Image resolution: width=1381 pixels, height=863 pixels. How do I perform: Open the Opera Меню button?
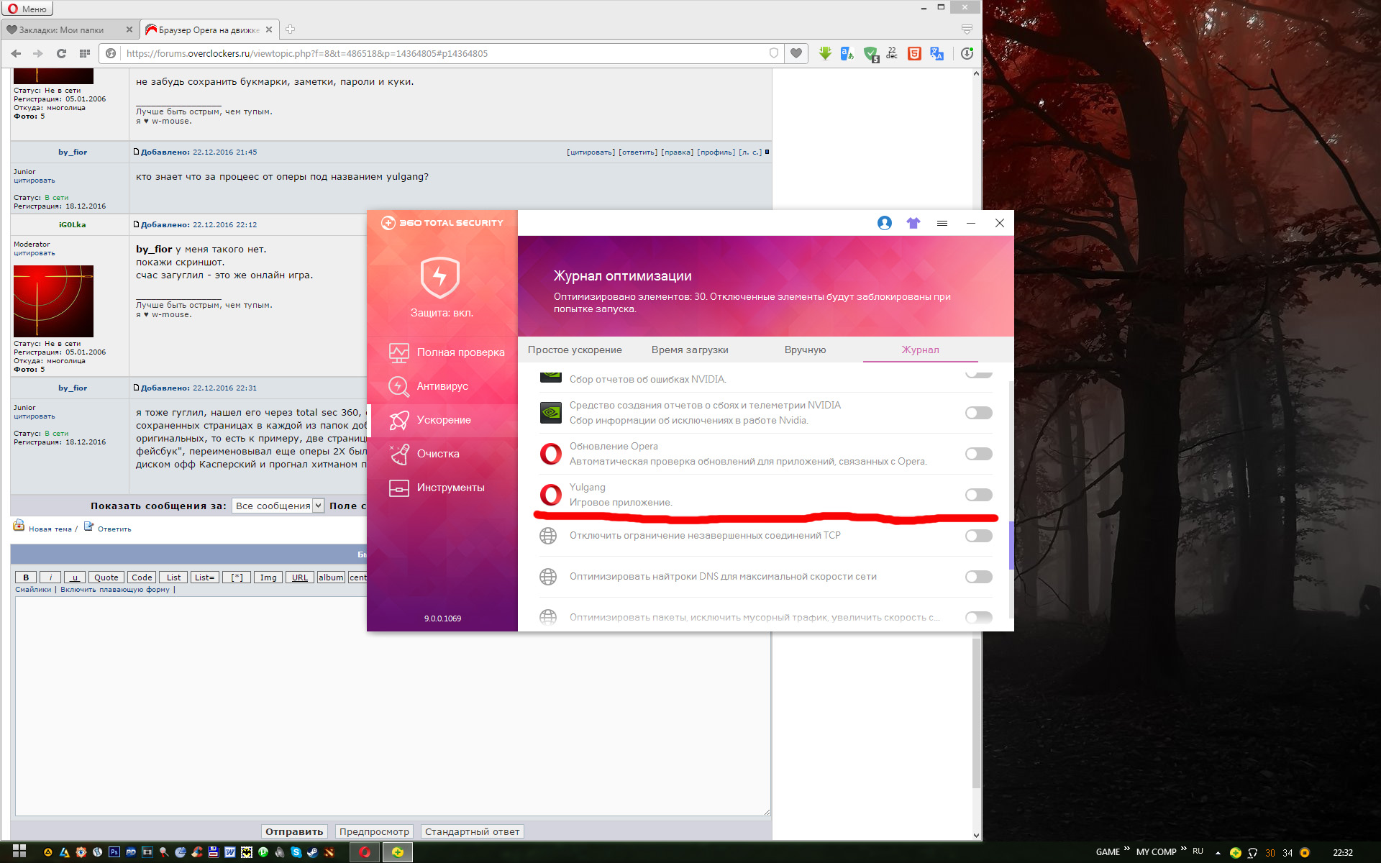pos(27,9)
